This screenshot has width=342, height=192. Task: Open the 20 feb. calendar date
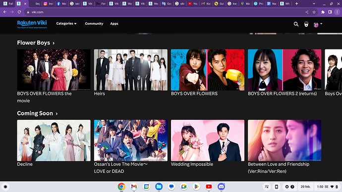305,187
